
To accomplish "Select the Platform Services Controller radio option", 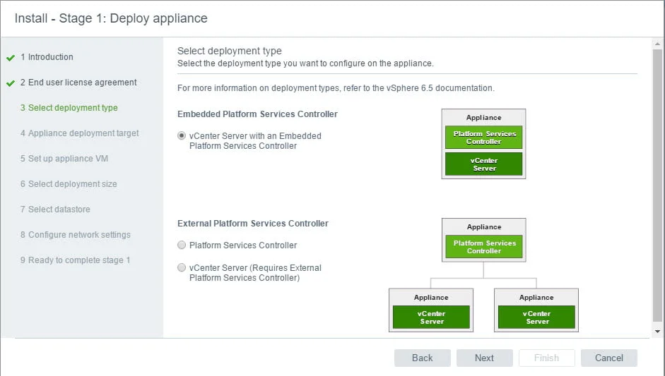I will pos(182,245).
